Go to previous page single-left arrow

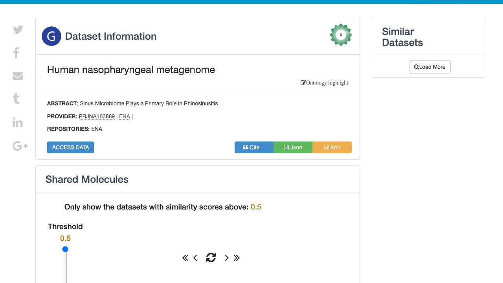pos(195,258)
